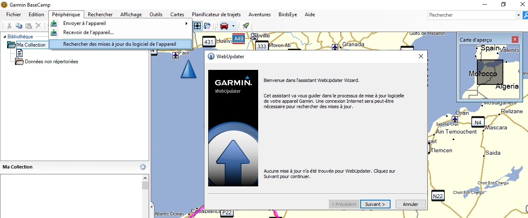Click the Cut scissors icon in toolbar

[x=9, y=26]
